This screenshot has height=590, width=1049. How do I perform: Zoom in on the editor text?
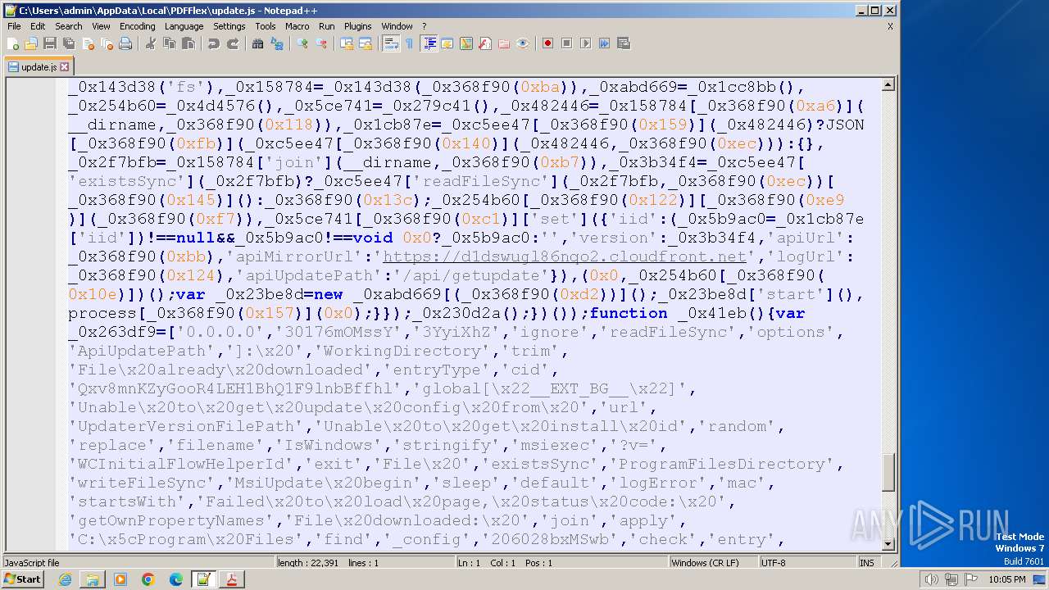(x=302, y=43)
